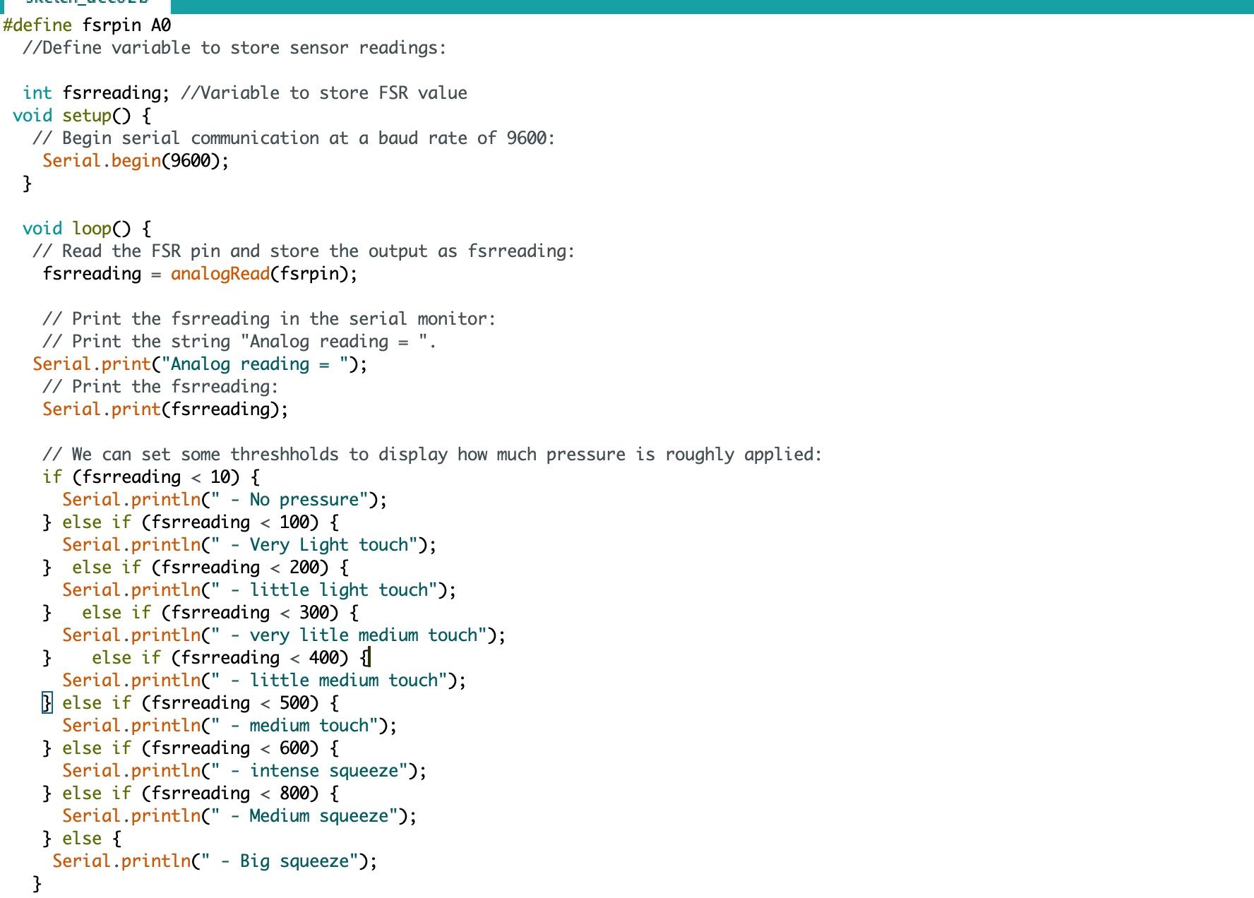Click the Serial.print("Analog reading = ") line
This screenshot has width=1254, height=898.
click(x=200, y=364)
